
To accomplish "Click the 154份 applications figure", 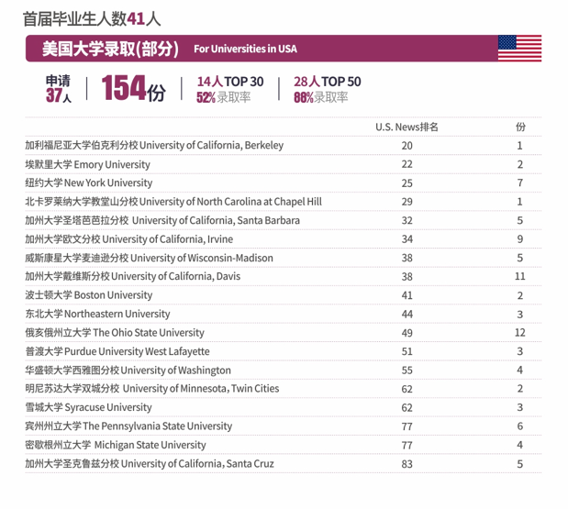I will click(x=133, y=88).
